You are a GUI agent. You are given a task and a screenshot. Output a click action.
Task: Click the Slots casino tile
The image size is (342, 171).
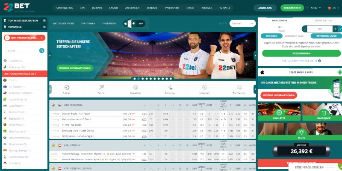pyautogui.click(x=300, y=132)
